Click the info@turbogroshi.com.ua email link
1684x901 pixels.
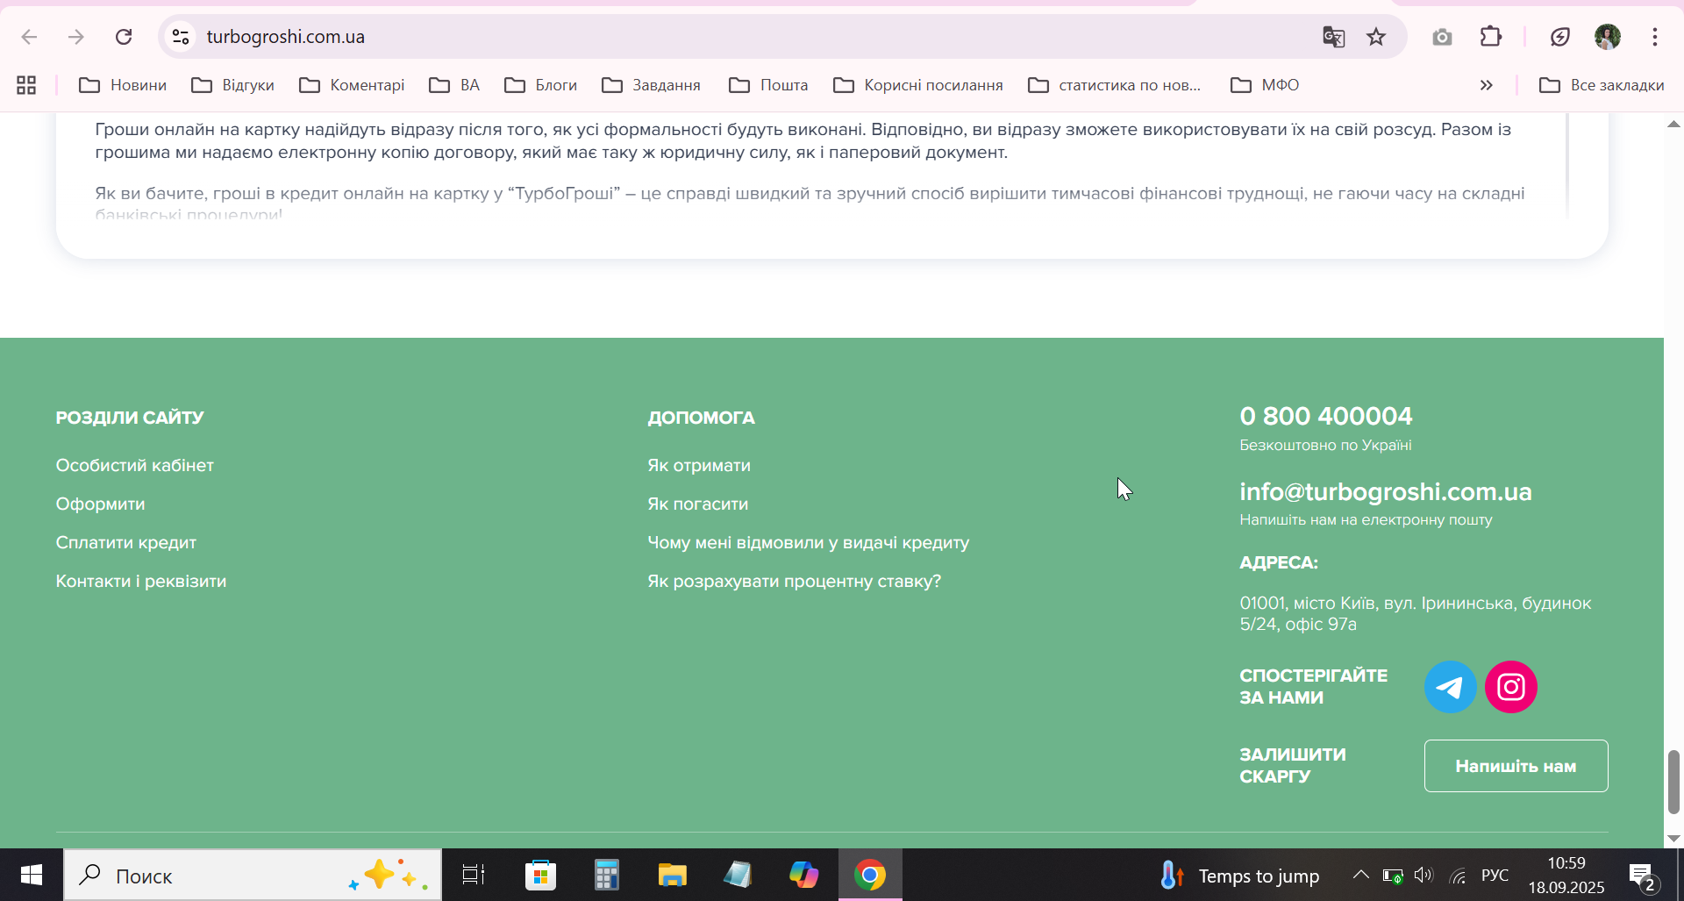pos(1386,492)
